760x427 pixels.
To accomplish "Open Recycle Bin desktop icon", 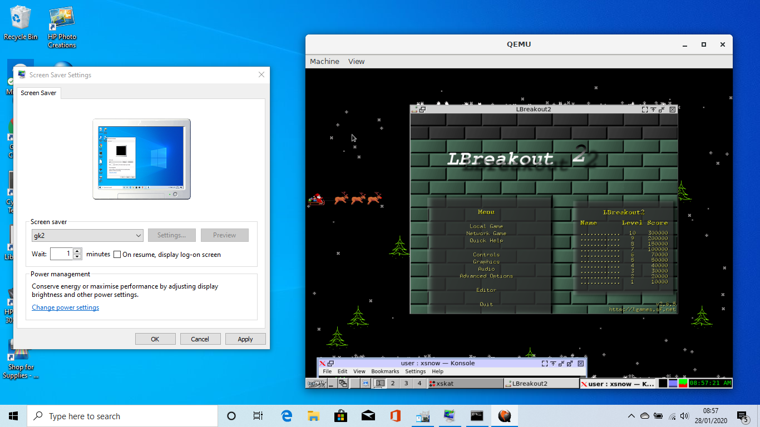I will (21, 23).
